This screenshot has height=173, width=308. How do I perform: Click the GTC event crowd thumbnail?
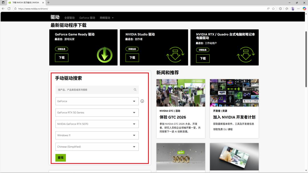[x=181, y=93]
